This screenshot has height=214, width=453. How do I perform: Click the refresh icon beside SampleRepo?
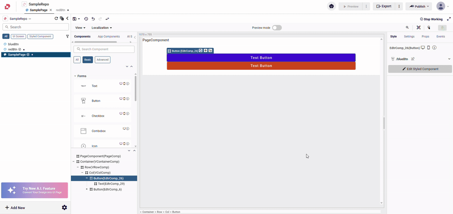click(56, 19)
